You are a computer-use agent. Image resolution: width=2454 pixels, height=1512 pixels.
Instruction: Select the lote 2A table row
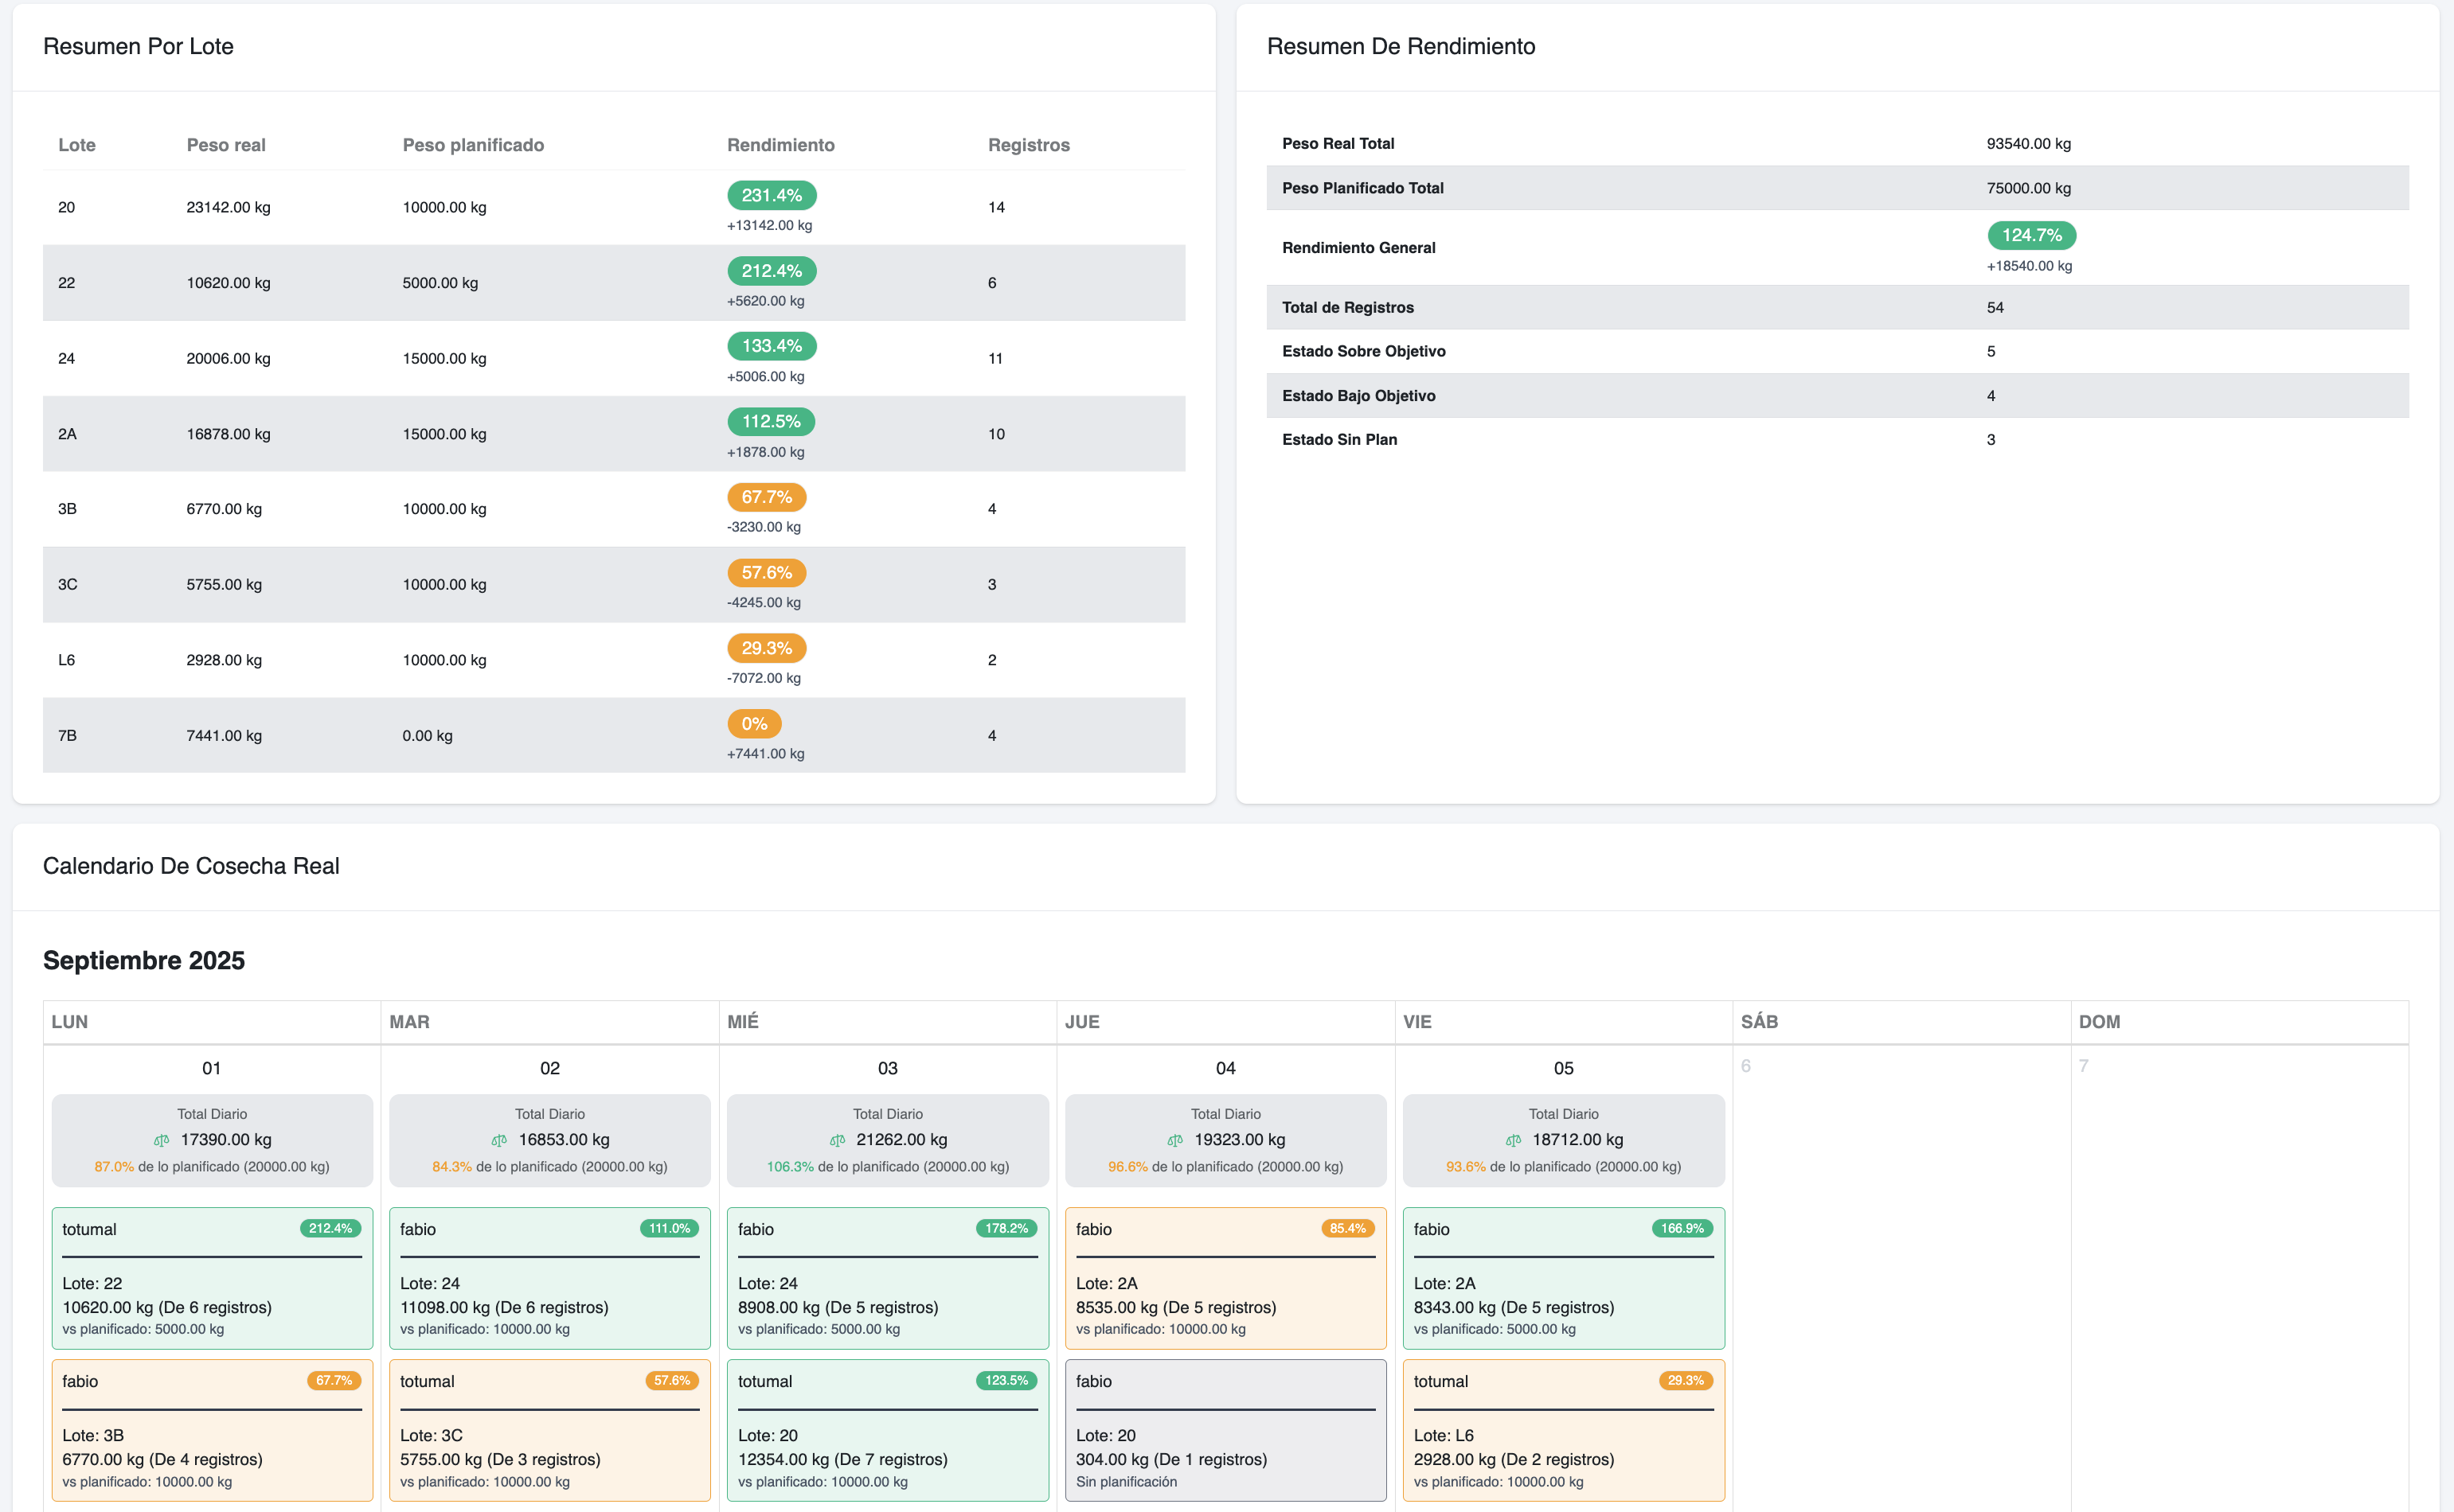(613, 434)
